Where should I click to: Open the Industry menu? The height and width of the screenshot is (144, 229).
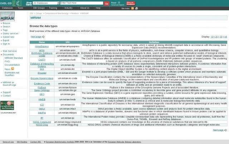tap(68, 8)
